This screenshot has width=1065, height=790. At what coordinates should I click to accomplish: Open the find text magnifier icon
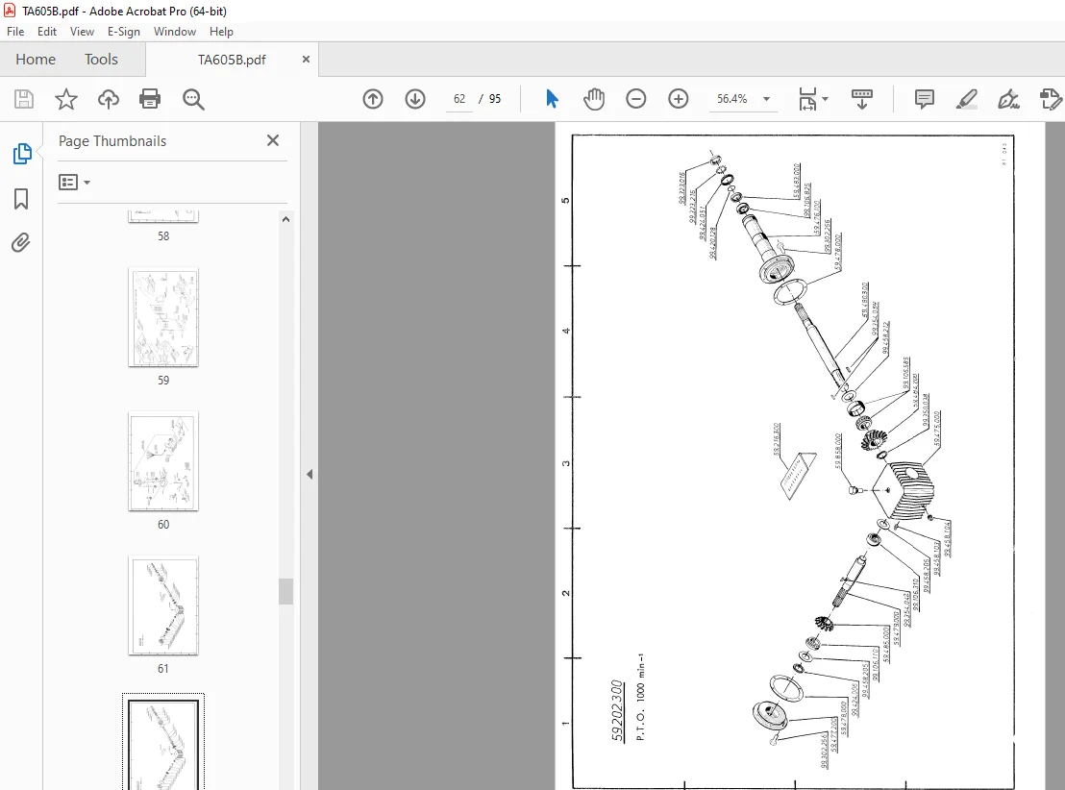193,99
